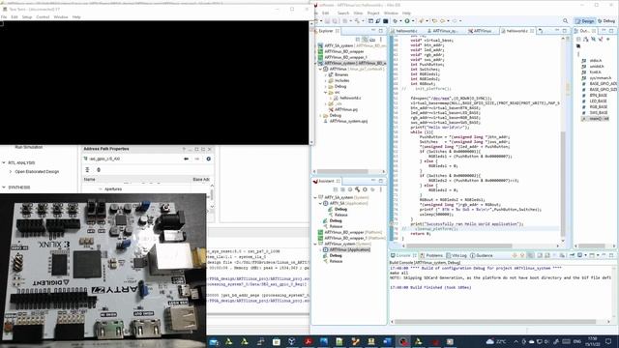Select helloworld.c in the Explorer tree
Image resolution: width=619 pixels, height=348 pixels.
pos(350,98)
